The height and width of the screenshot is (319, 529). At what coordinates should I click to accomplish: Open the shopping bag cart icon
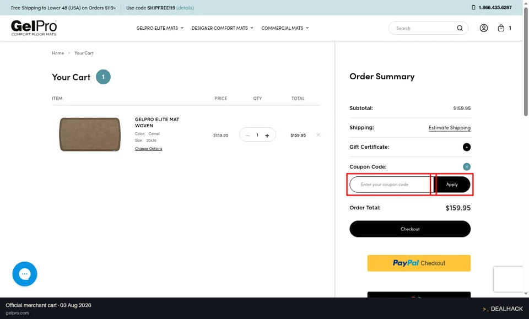501,28
